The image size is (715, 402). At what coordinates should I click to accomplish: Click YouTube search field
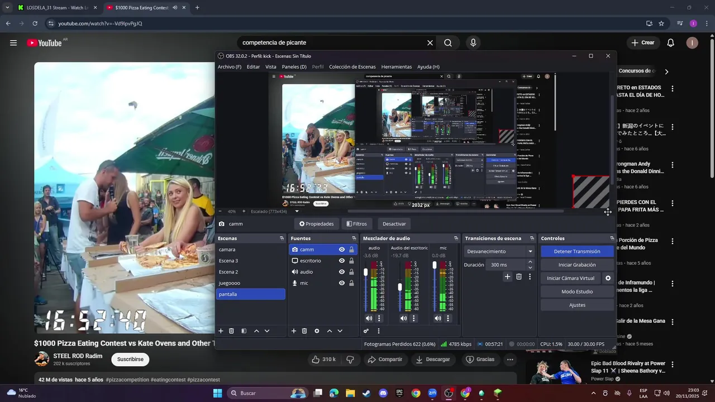332,42
